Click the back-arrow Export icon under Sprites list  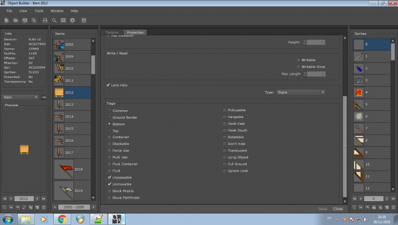pos(367,207)
